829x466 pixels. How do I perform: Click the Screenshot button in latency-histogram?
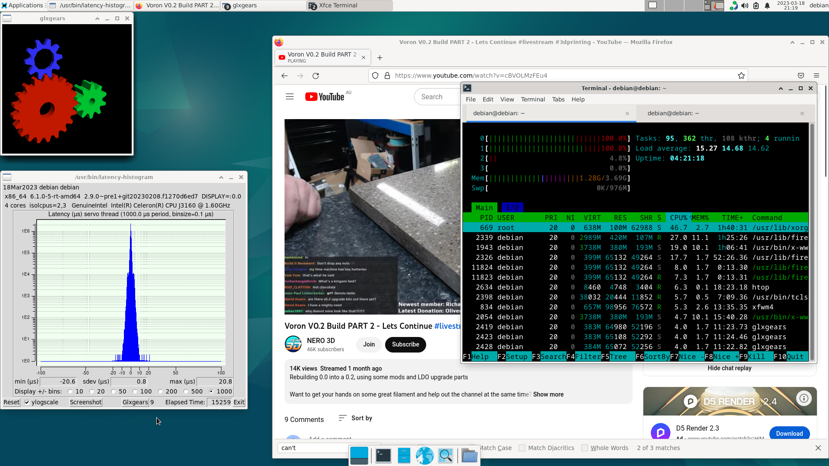click(85, 402)
